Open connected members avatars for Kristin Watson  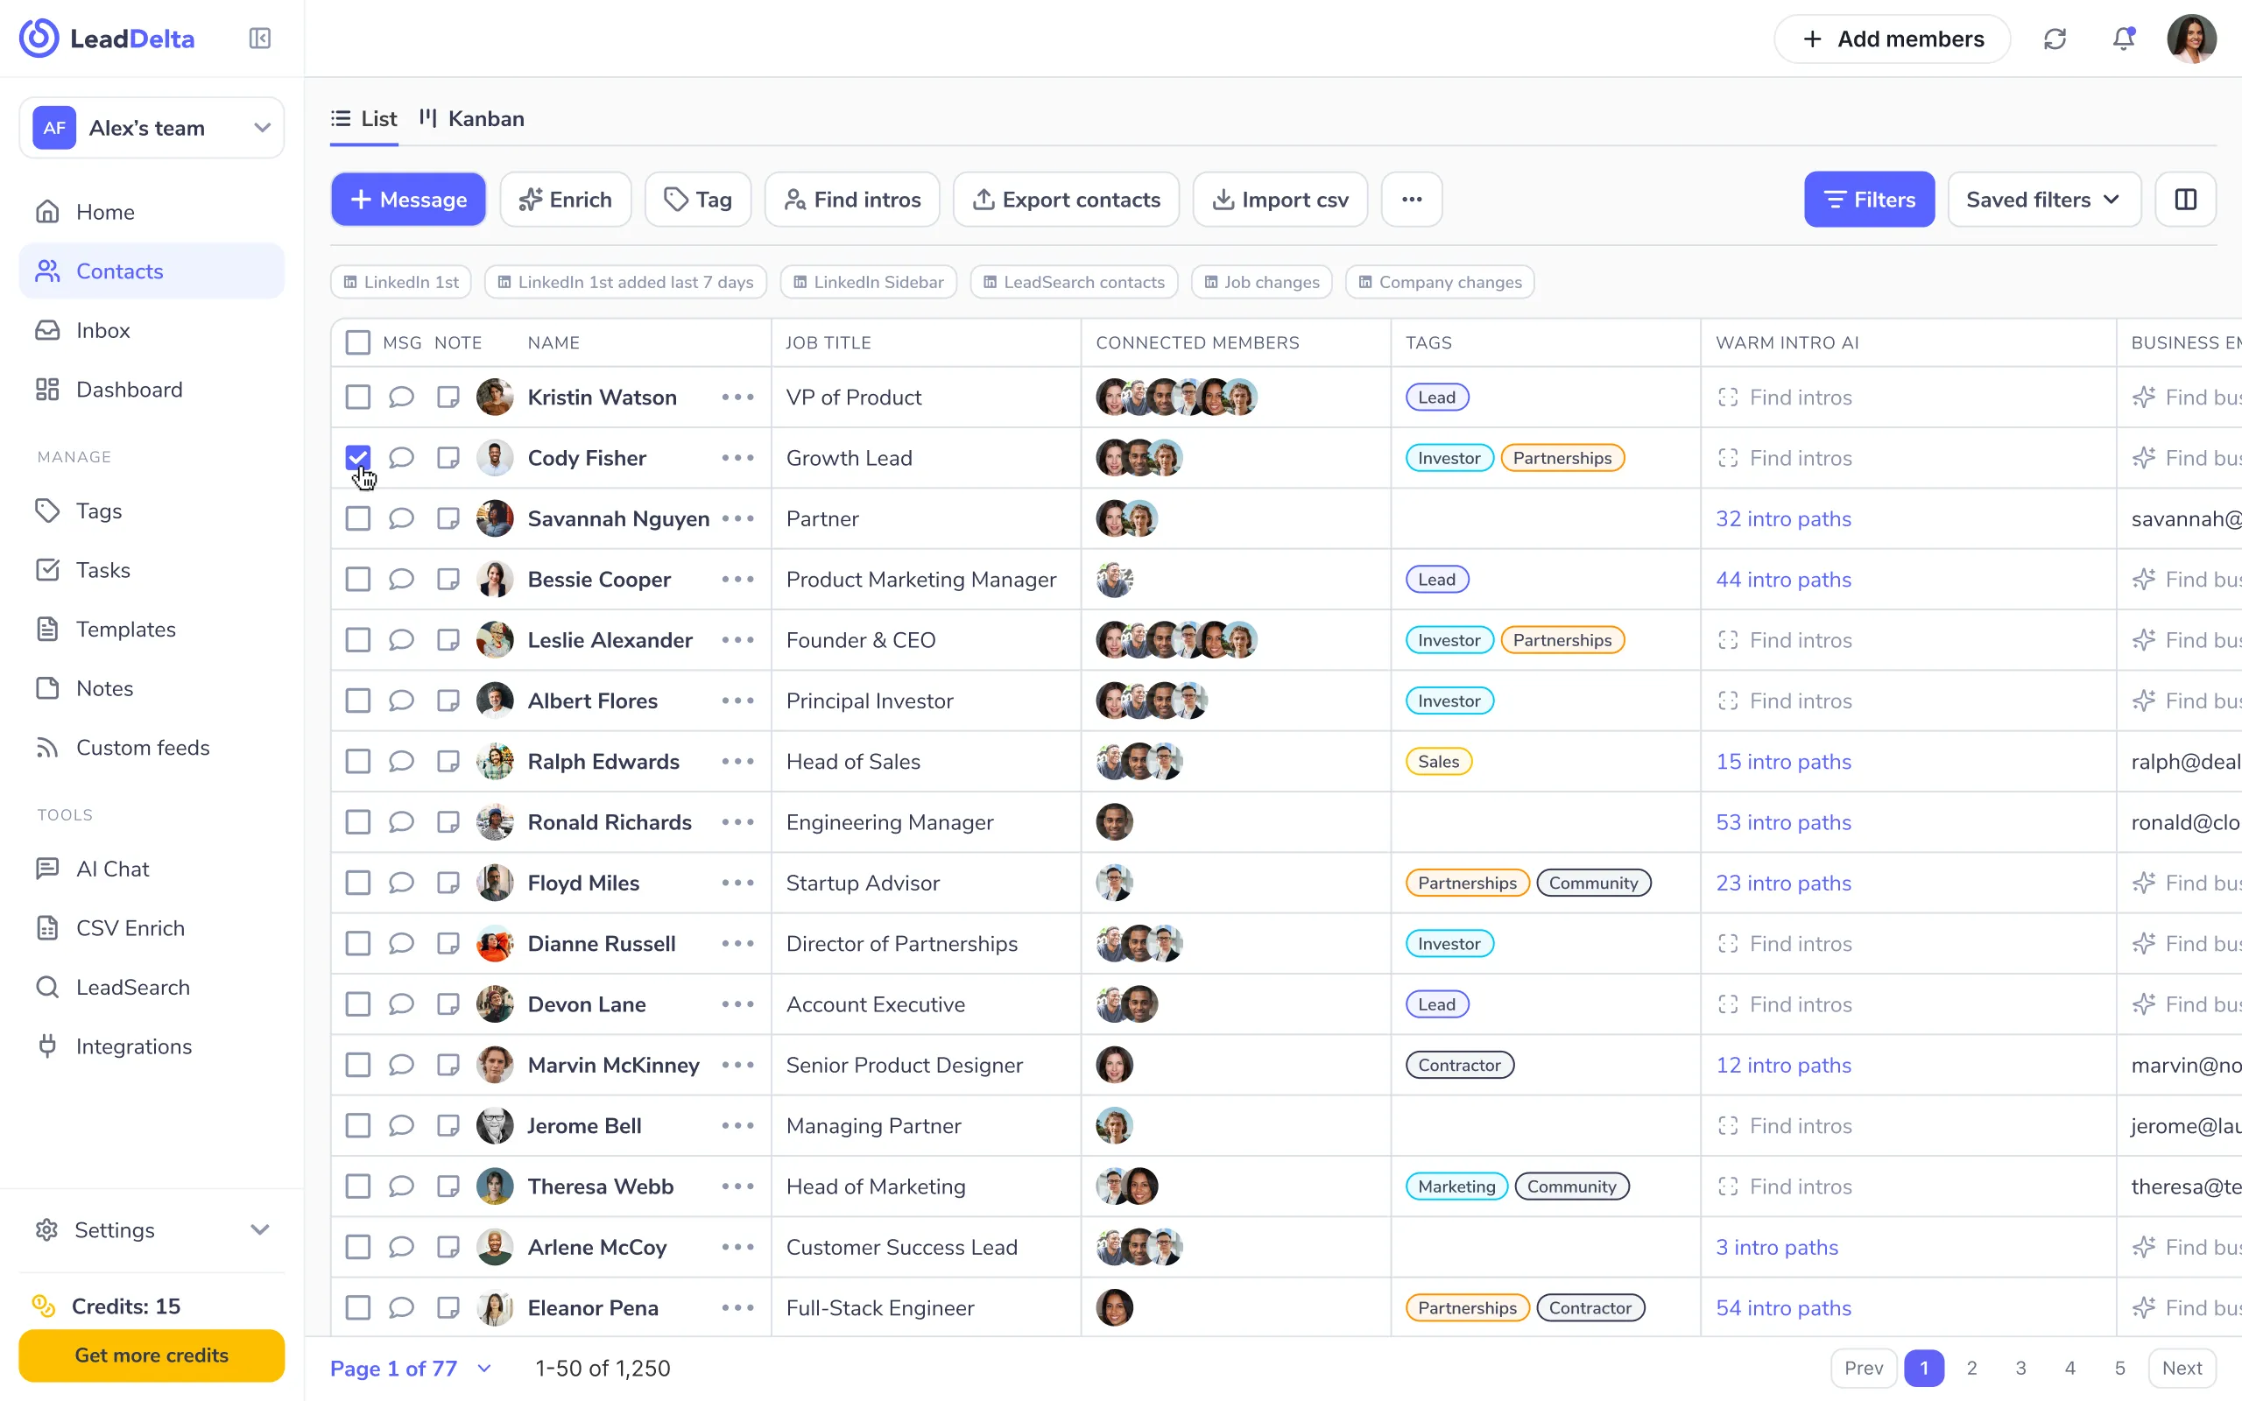point(1176,398)
